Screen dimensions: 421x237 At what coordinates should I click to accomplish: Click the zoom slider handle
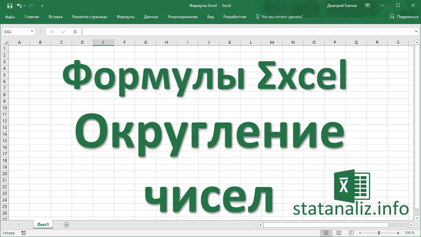379,233
